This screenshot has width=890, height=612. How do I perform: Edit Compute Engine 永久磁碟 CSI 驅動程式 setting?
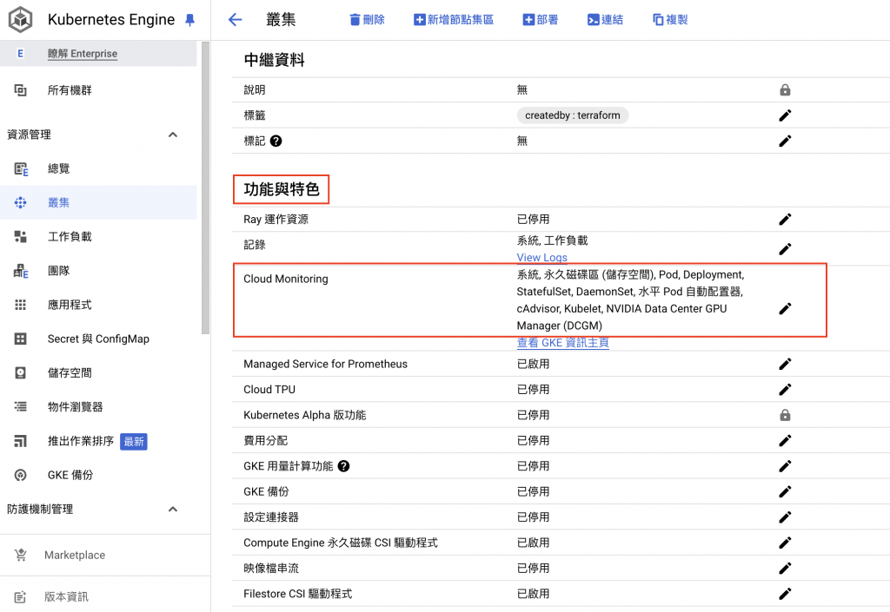coord(785,543)
